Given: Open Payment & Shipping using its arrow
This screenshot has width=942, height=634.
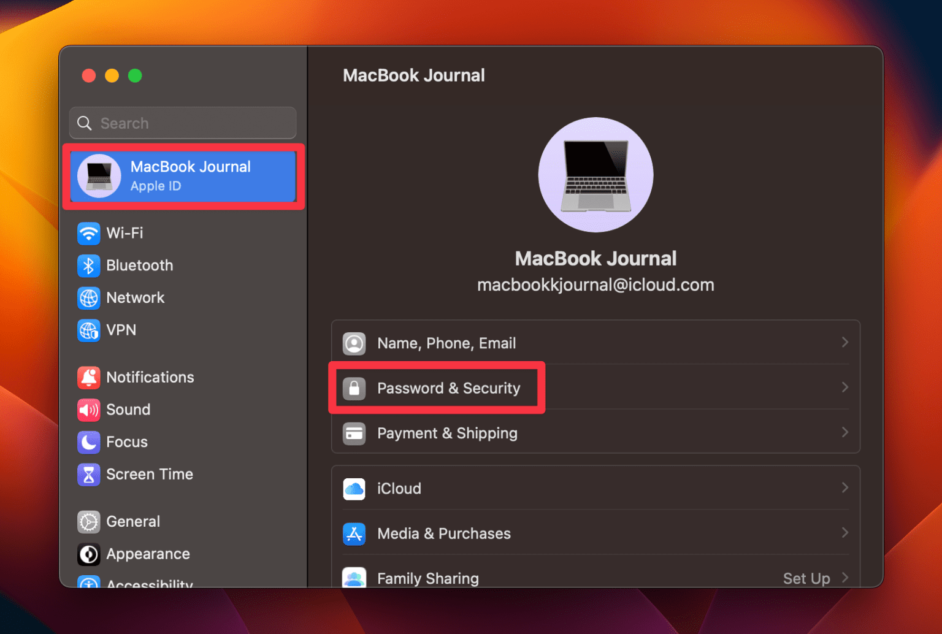Looking at the screenshot, I should 845,432.
